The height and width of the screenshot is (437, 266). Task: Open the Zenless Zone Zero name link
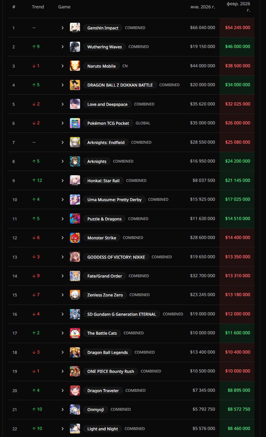pyautogui.click(x=105, y=295)
